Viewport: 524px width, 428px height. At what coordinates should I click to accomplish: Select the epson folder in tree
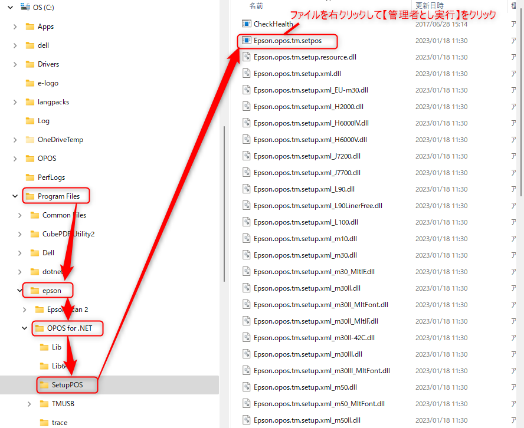pyautogui.click(x=52, y=291)
